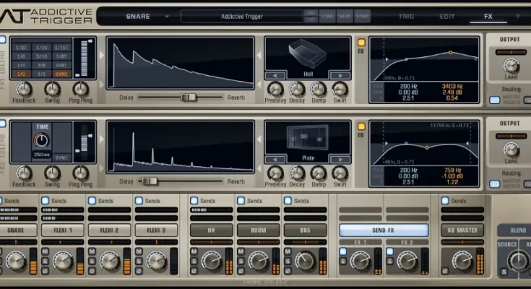Image resolution: width=531 pixels, height=289 pixels.
Task: Turn the Predelay knob on the Hall reverb
Action: (275, 89)
